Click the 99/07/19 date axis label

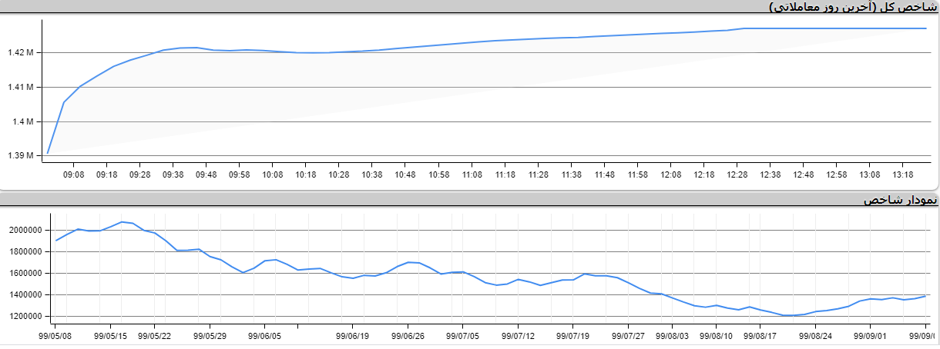click(x=572, y=335)
